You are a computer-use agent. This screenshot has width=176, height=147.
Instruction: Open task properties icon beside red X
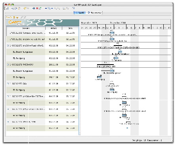click(x=40, y=8)
